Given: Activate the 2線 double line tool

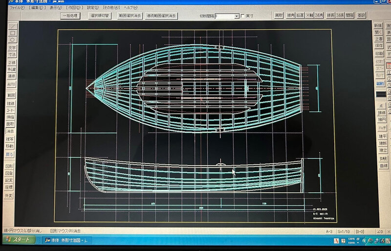Looking at the screenshot, I should click(12, 63).
